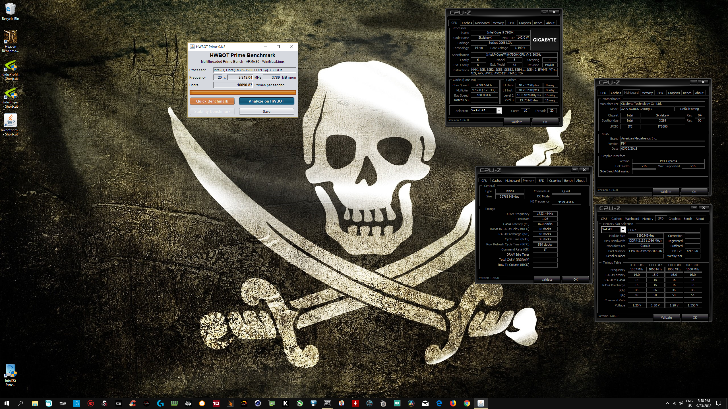Viewport: 728px width, 409px height.
Task: Open Graphics tab in Mainboard CPU-Z window
Action: [x=674, y=93]
